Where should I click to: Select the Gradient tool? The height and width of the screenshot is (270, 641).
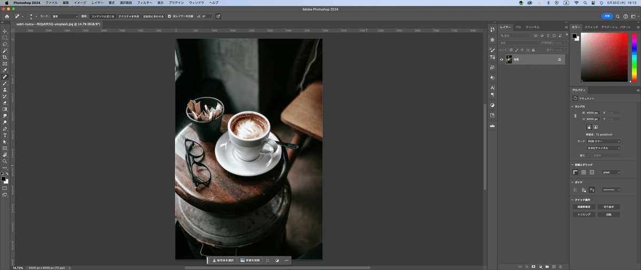pyautogui.click(x=5, y=109)
